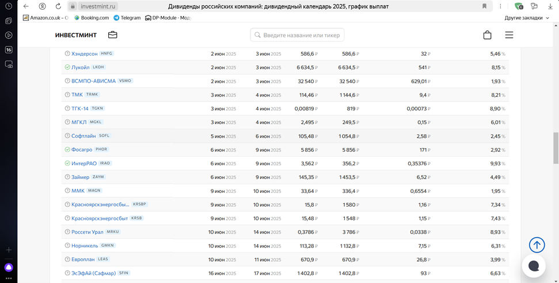
Task: Add sidebar item with plus icon
Action: [9, 250]
